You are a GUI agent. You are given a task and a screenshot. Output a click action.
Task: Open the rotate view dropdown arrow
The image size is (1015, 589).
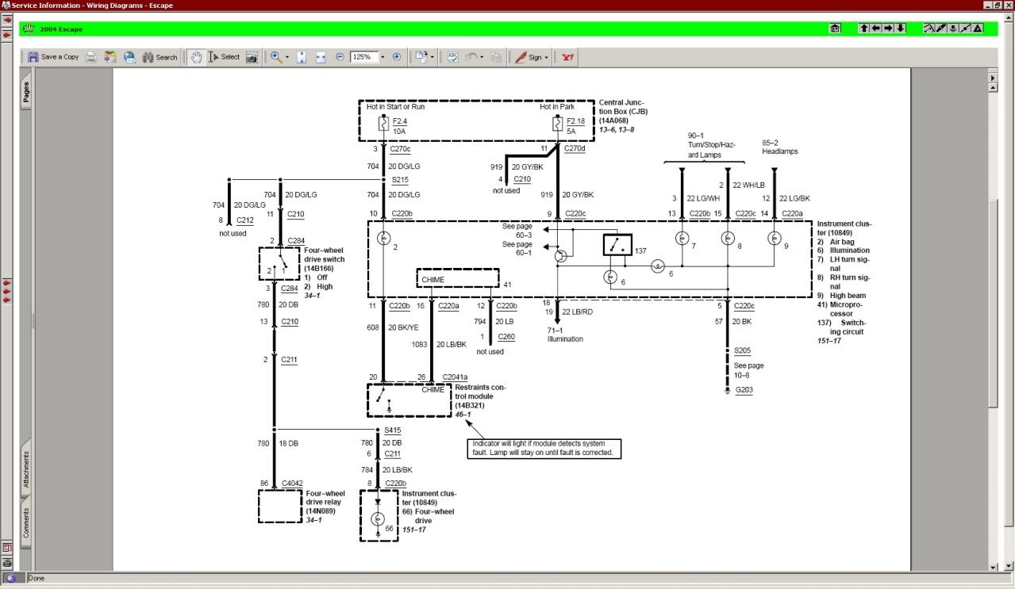[433, 57]
